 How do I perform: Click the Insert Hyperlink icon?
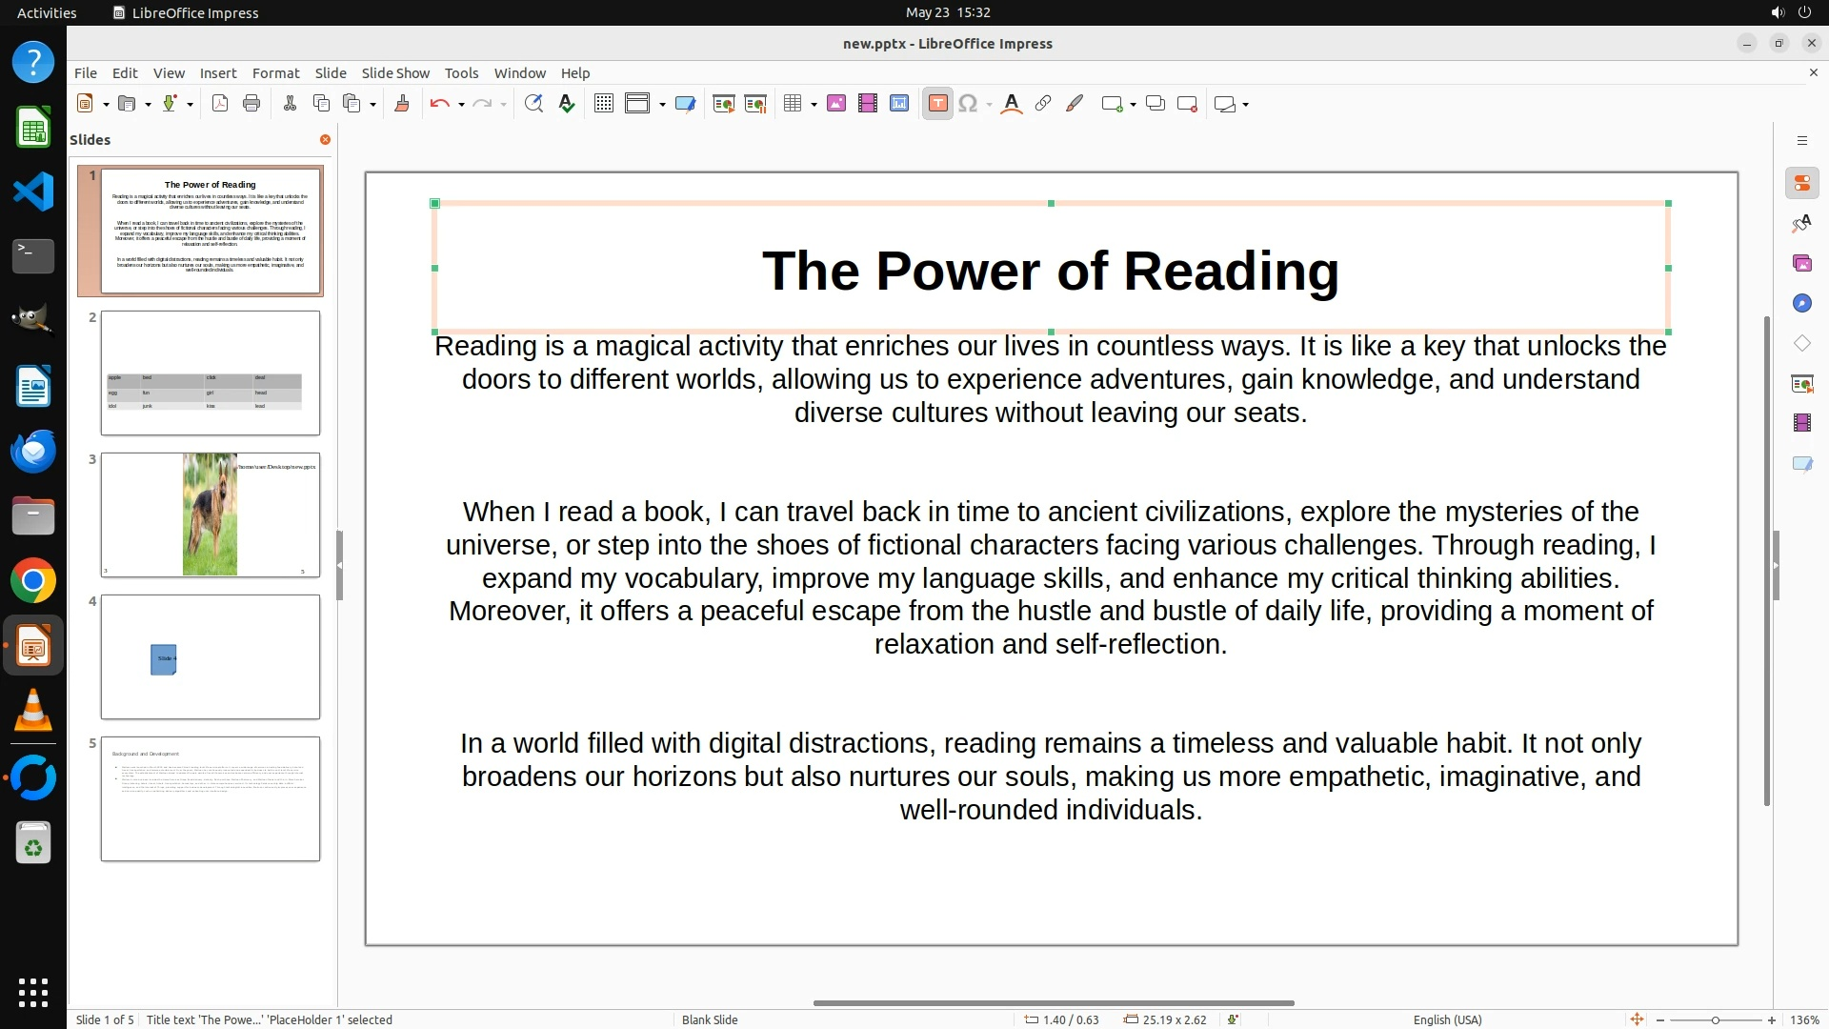tap(1043, 104)
